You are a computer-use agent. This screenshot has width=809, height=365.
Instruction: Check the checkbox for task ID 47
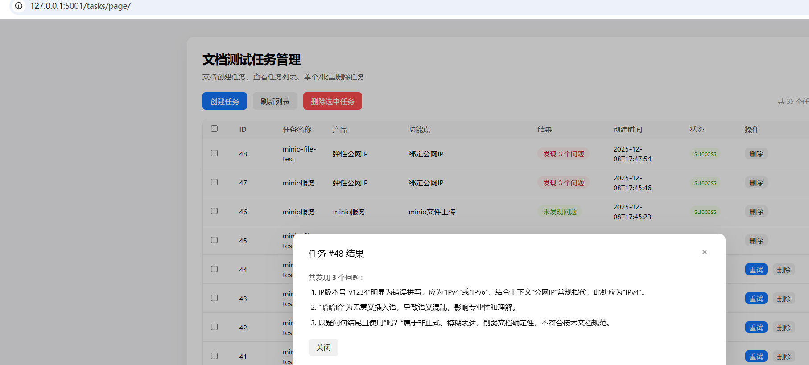tap(215, 182)
